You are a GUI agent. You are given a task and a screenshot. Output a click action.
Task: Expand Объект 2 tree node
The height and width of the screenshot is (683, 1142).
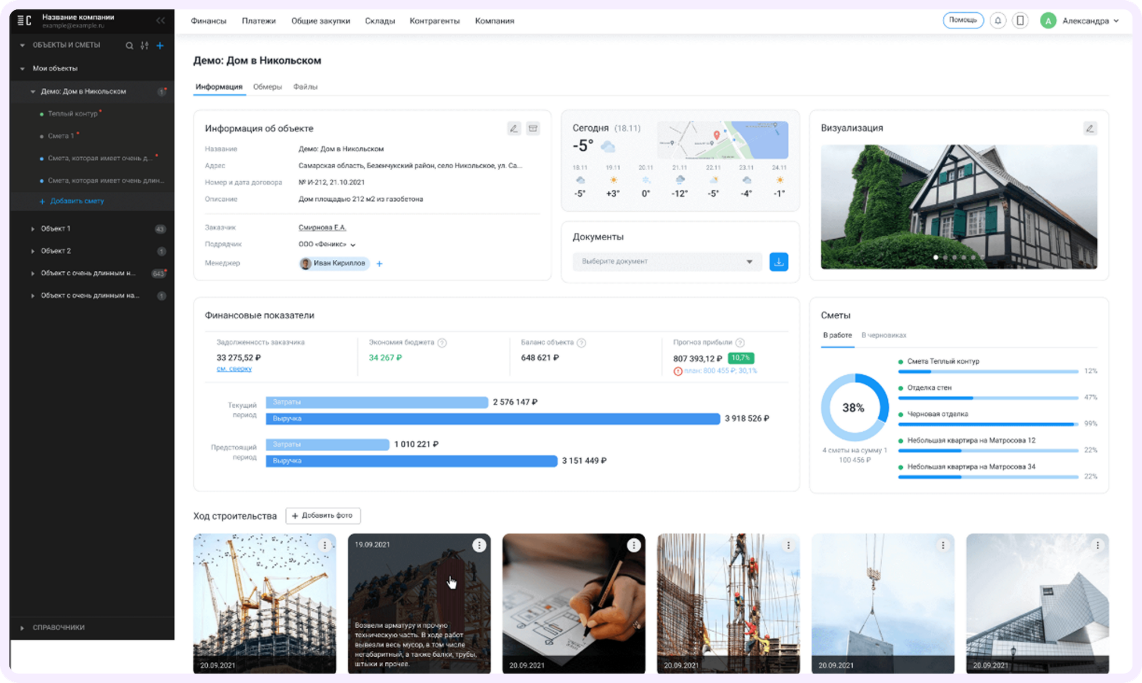click(33, 251)
